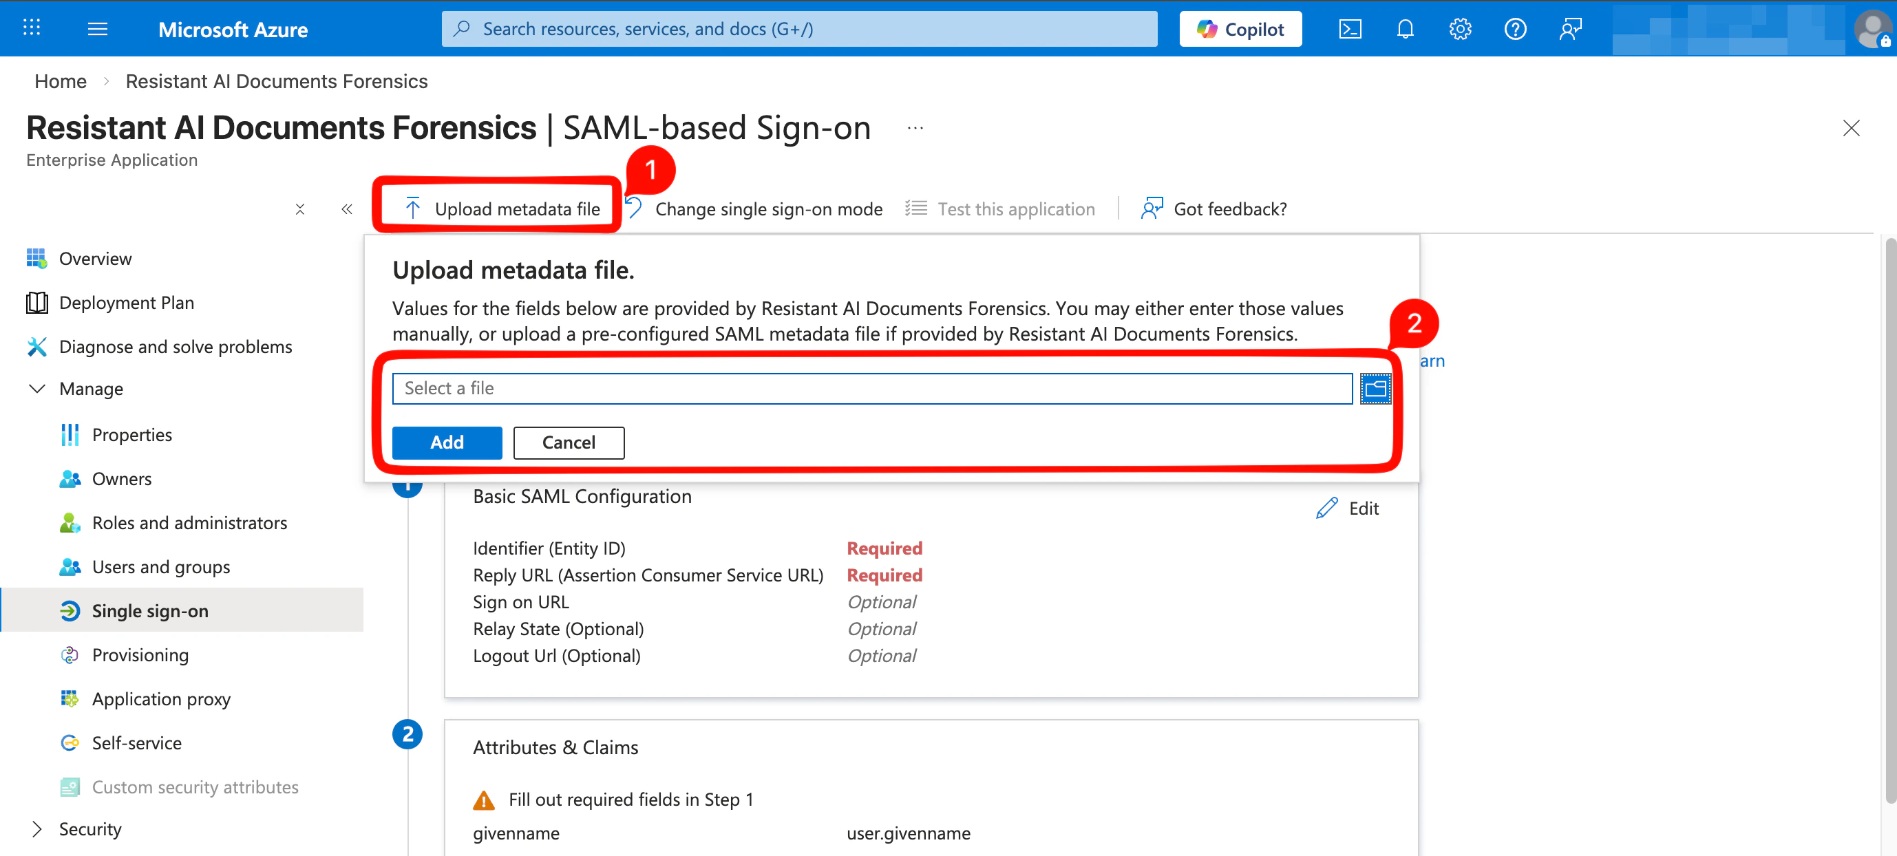
Task: Expand the Security section
Action: tap(36, 828)
